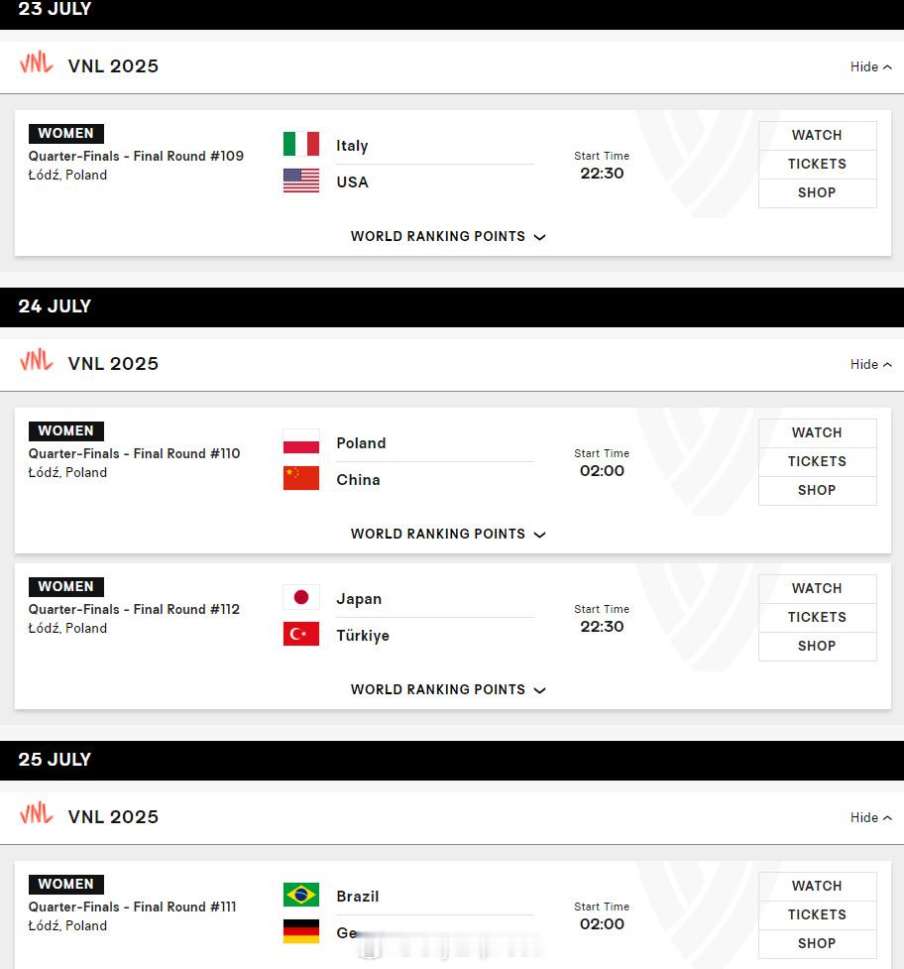Open Poland team name link
904x969 pixels.
[x=361, y=443]
